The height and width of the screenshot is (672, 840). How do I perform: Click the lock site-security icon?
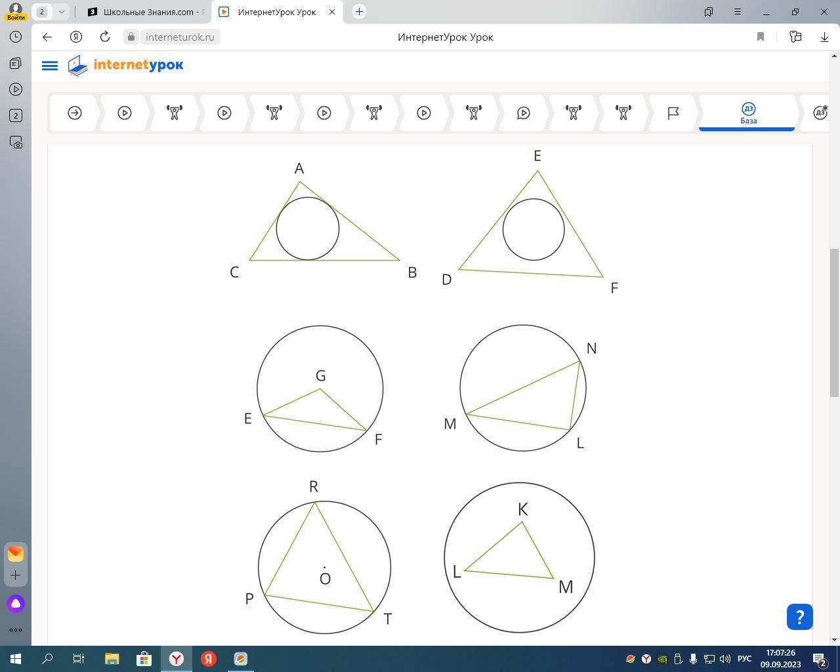tap(131, 37)
